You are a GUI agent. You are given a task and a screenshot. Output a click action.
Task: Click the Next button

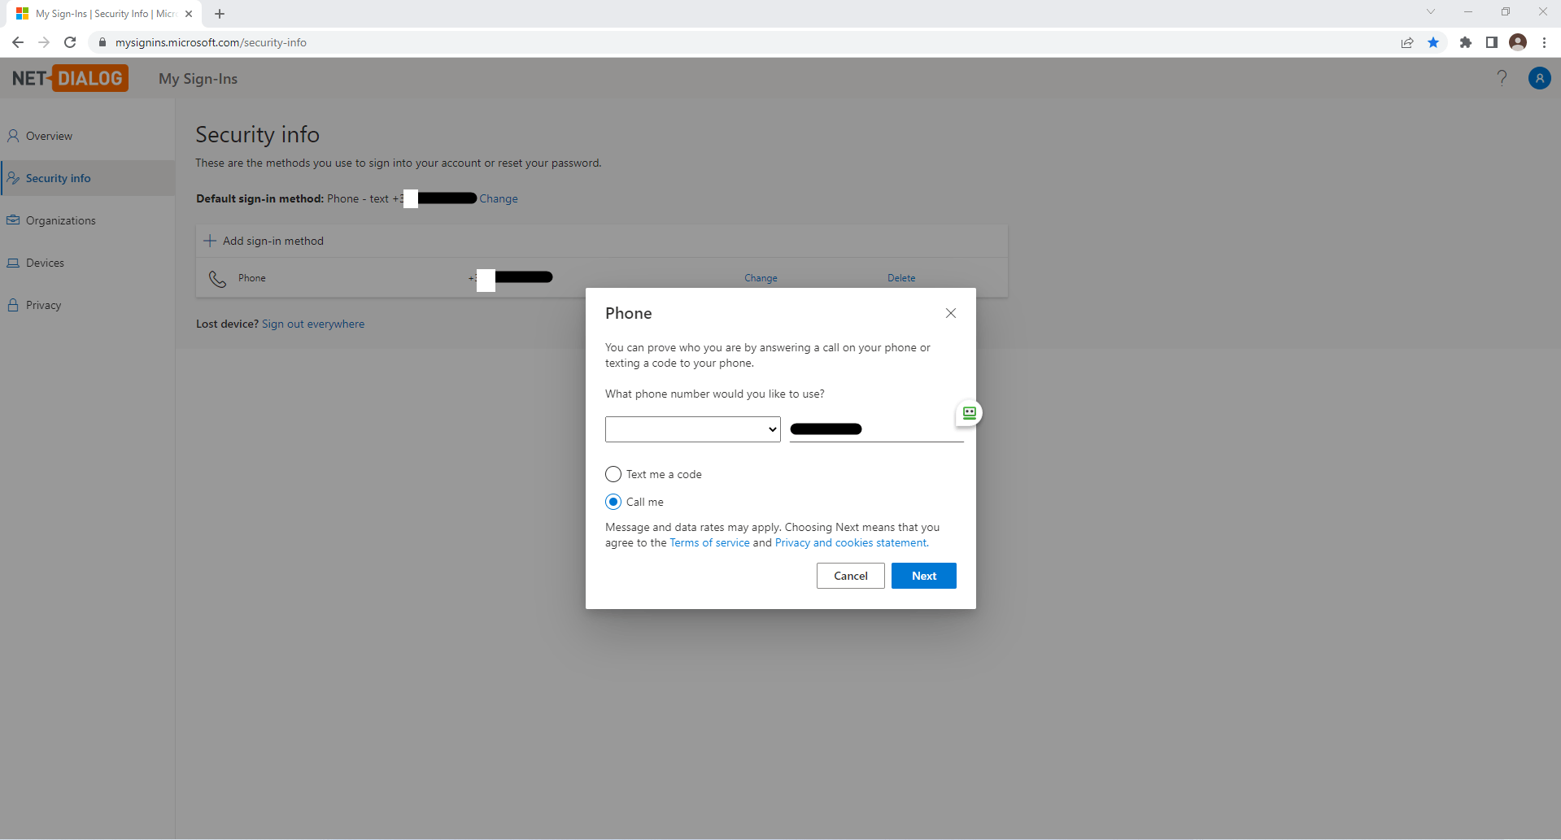tap(924, 576)
